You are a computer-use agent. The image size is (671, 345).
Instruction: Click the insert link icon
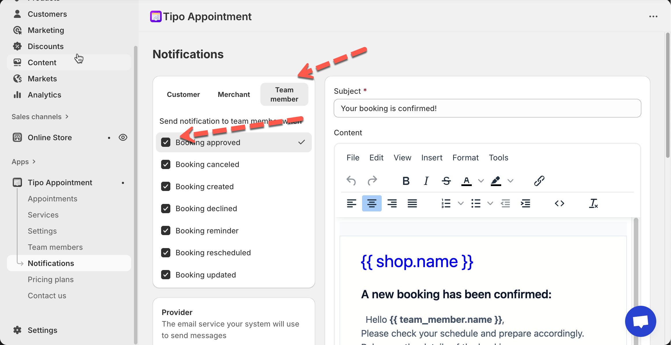539,181
